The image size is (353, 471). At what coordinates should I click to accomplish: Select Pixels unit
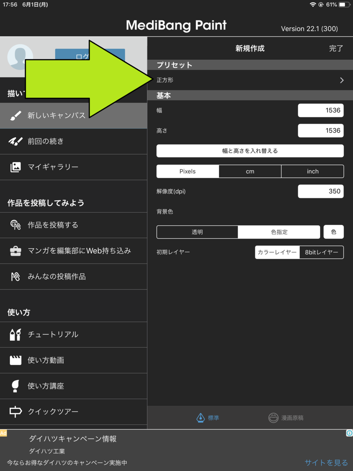tap(187, 172)
